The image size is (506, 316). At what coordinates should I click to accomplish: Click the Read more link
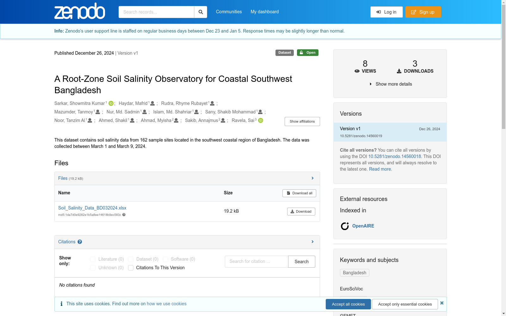pyautogui.click(x=380, y=169)
